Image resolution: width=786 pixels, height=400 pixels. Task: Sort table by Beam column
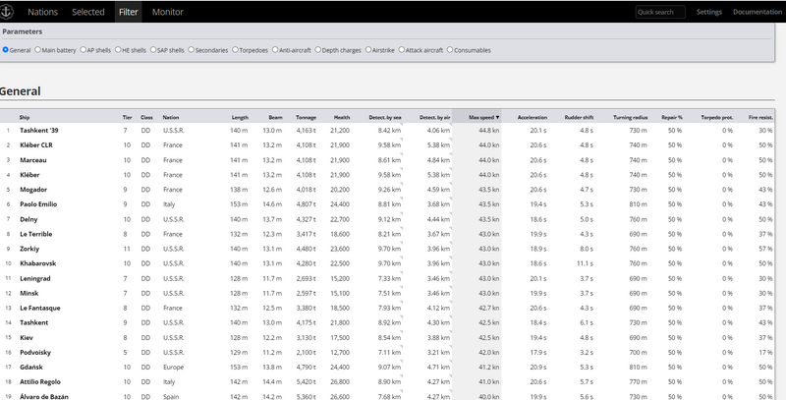(275, 117)
